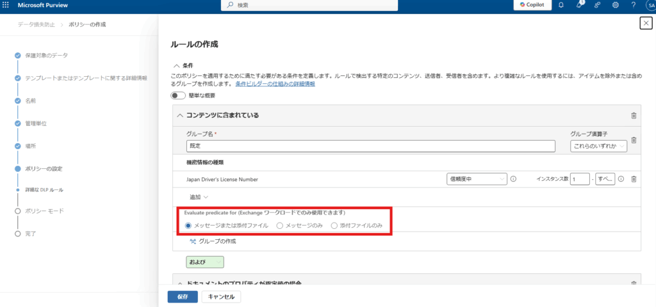Open the app launcher waffle icon
The width and height of the screenshot is (656, 307).
coord(6,5)
